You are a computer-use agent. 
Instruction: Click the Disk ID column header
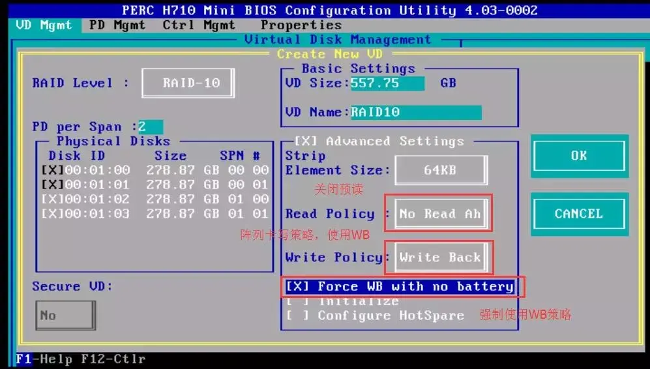pyautogui.click(x=77, y=155)
